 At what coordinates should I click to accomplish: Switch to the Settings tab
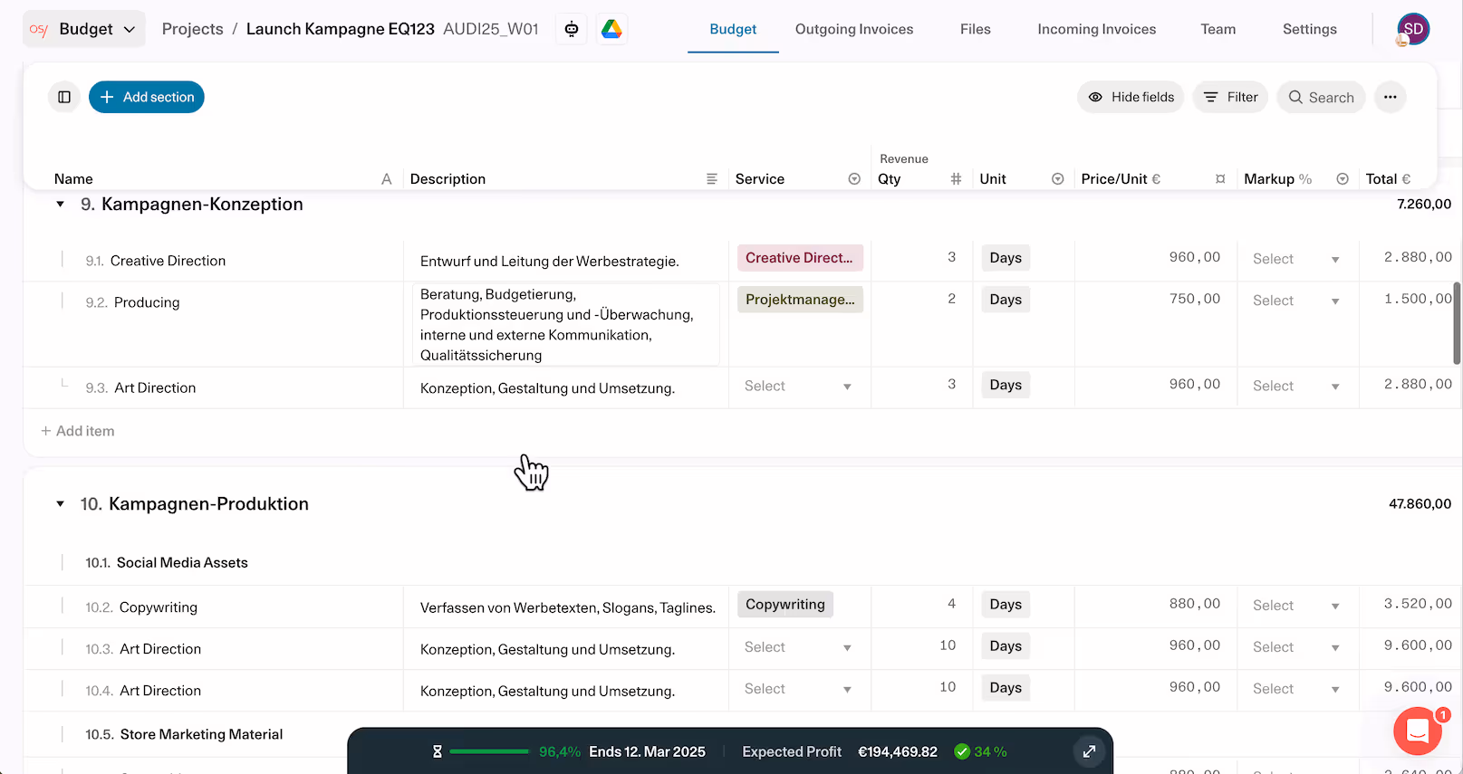(x=1310, y=29)
